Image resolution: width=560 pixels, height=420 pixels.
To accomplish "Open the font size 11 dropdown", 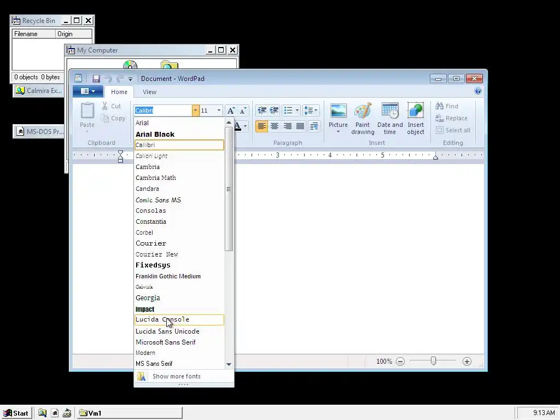I will (219, 110).
